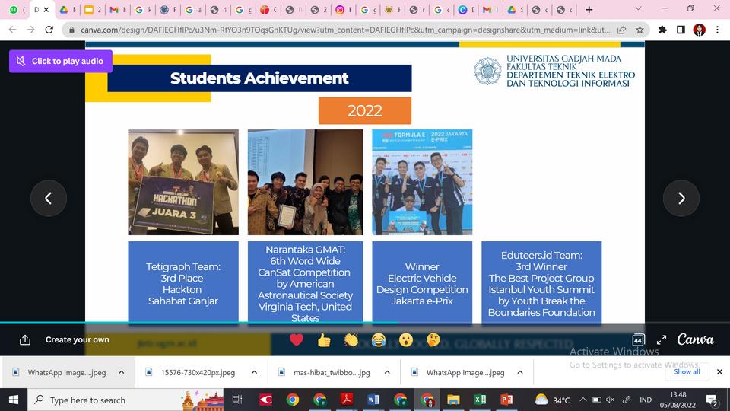
Task: Switch to the Google Slides yellow tab
Action: 89,9
